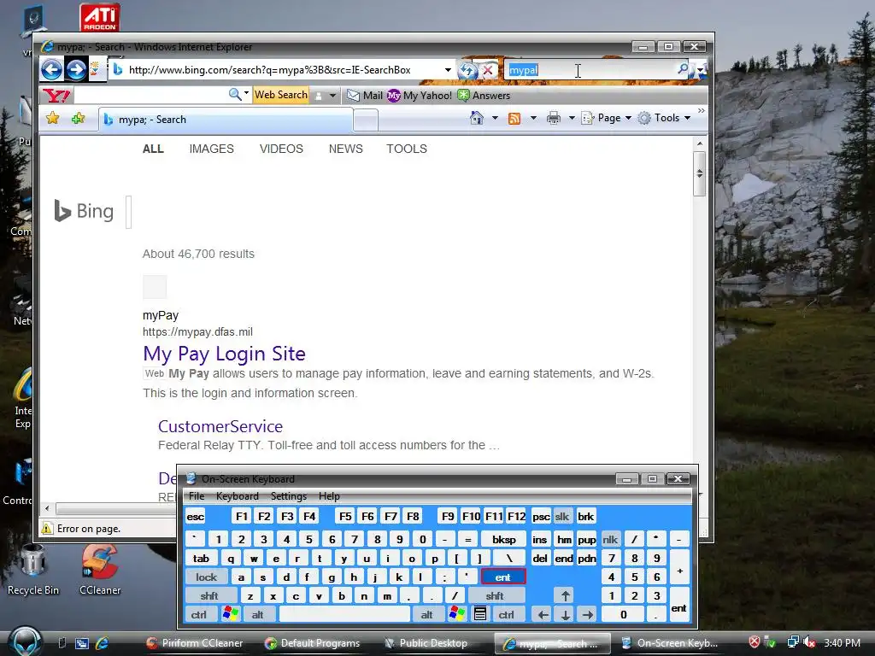The width and height of the screenshot is (875, 656).
Task: Open recent pages dropdown beside Forward
Action: [97, 70]
